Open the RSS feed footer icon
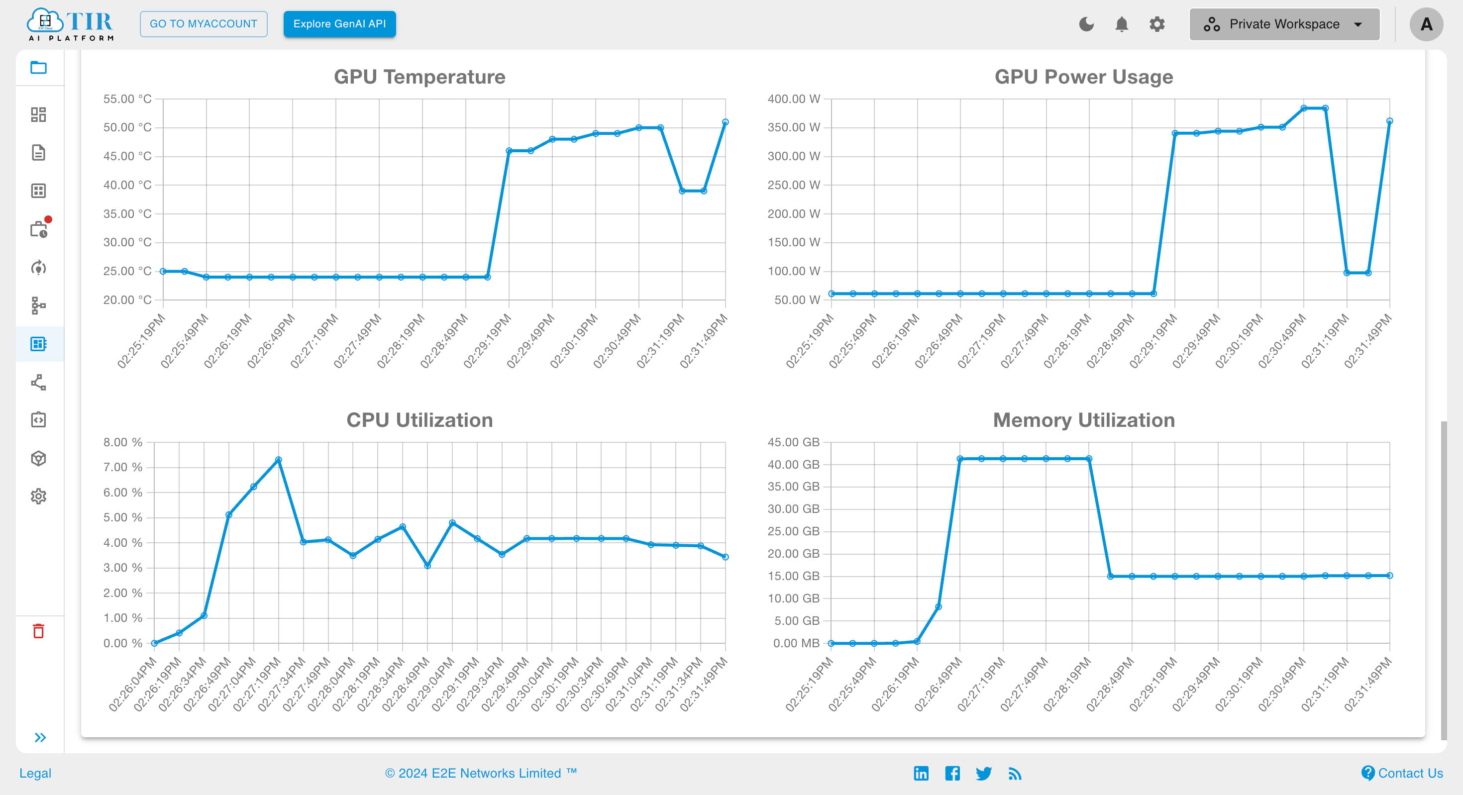 (x=1015, y=774)
